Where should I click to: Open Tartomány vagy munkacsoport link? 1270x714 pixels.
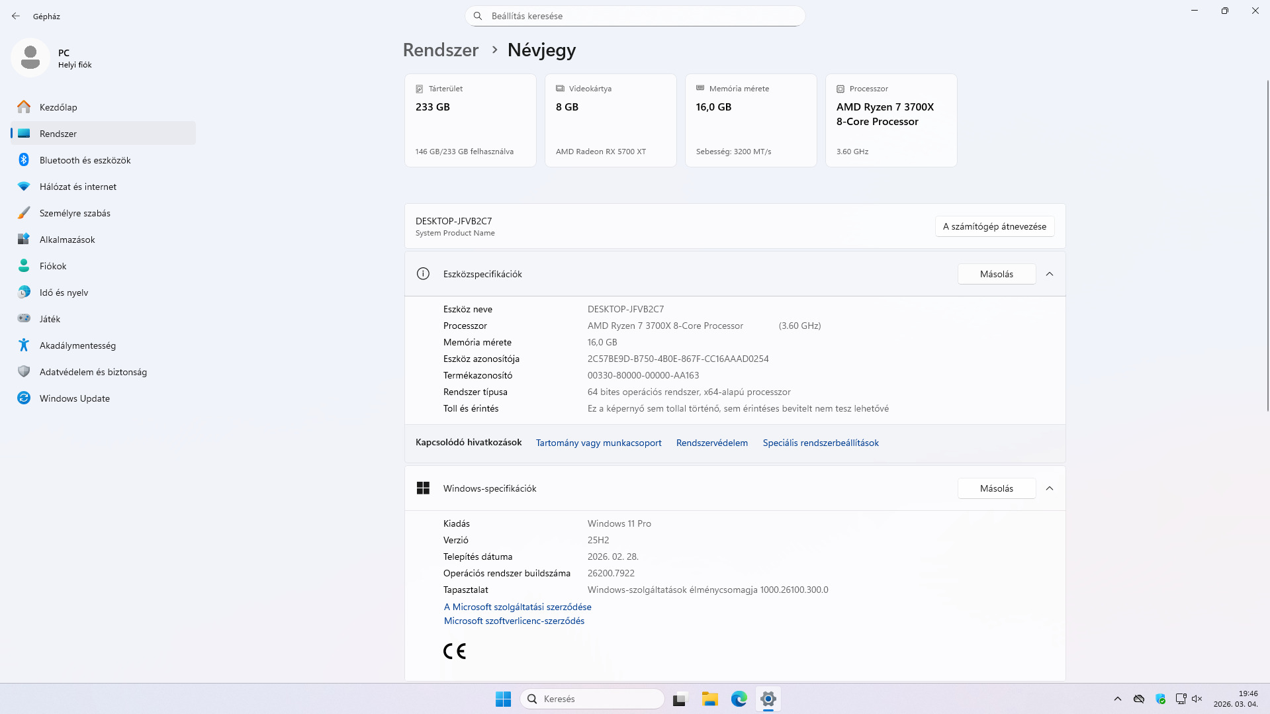pos(599,443)
